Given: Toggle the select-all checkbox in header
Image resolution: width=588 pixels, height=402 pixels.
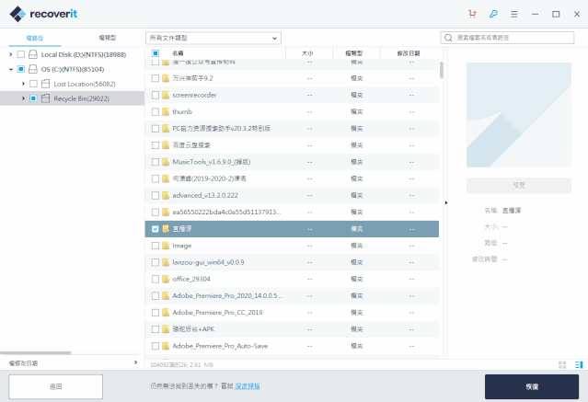Looking at the screenshot, I should click(156, 53).
